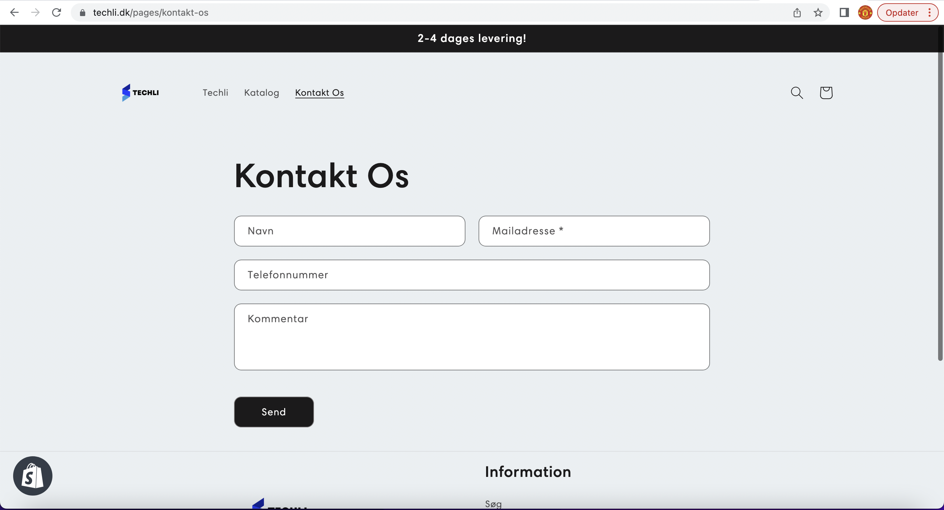Go to Kontakt Os menu link
The height and width of the screenshot is (510, 944).
click(319, 93)
